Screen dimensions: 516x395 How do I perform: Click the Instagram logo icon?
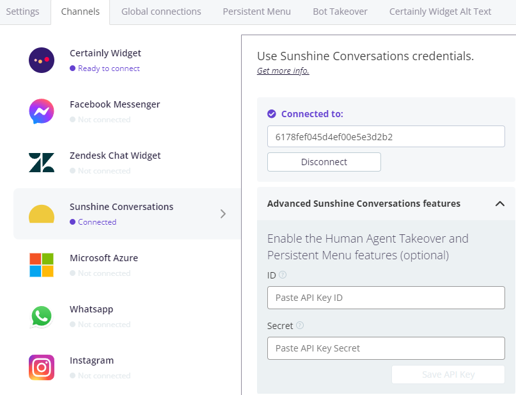coord(42,367)
